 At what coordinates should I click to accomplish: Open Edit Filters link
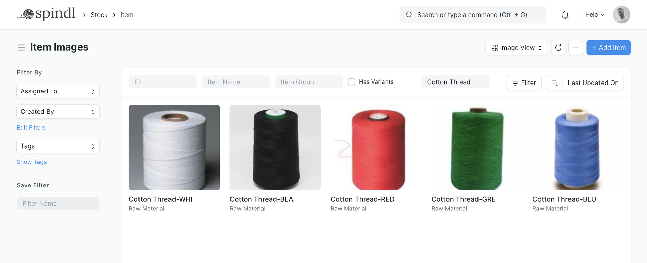(31, 127)
